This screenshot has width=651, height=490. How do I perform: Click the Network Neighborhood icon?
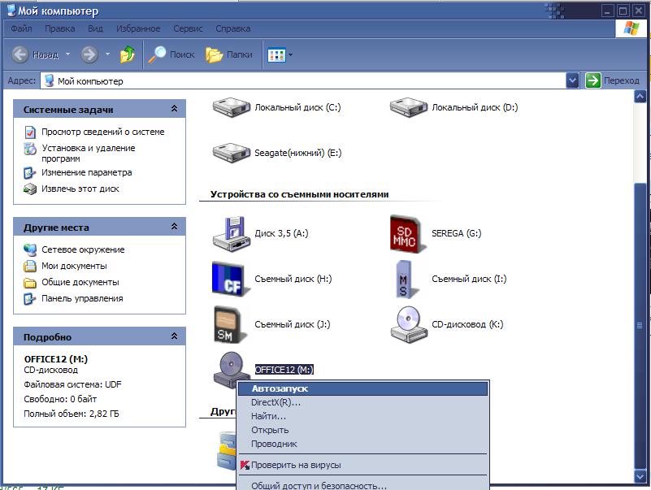tap(30, 249)
